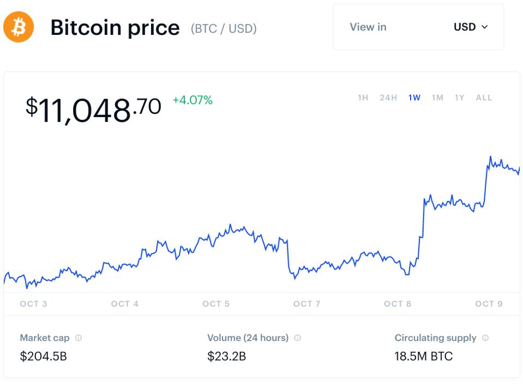The height and width of the screenshot is (384, 523).
Task: Click the $204.5B market cap value
Action: click(x=43, y=357)
